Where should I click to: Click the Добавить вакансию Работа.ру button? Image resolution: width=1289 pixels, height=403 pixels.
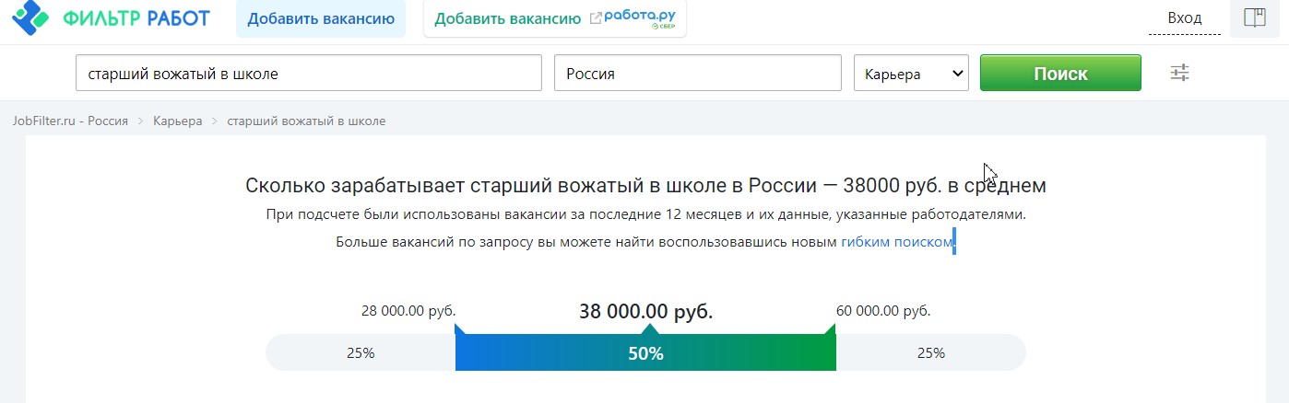555,18
